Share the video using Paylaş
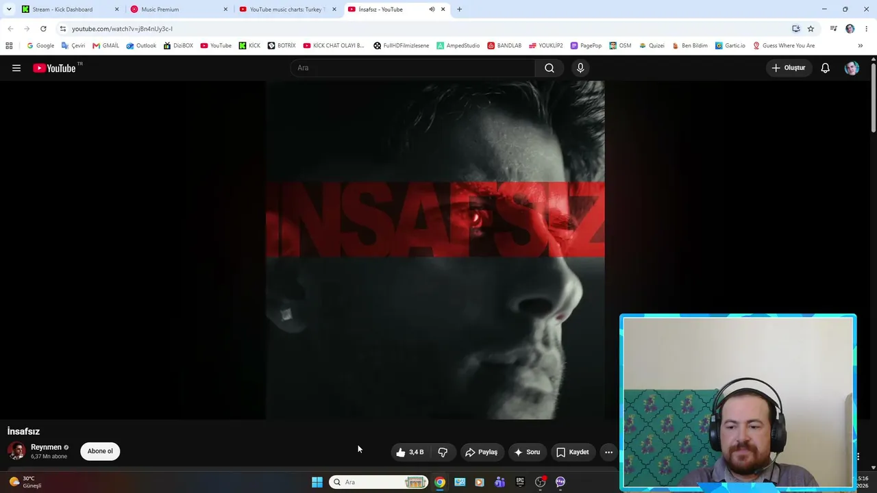 (481, 452)
